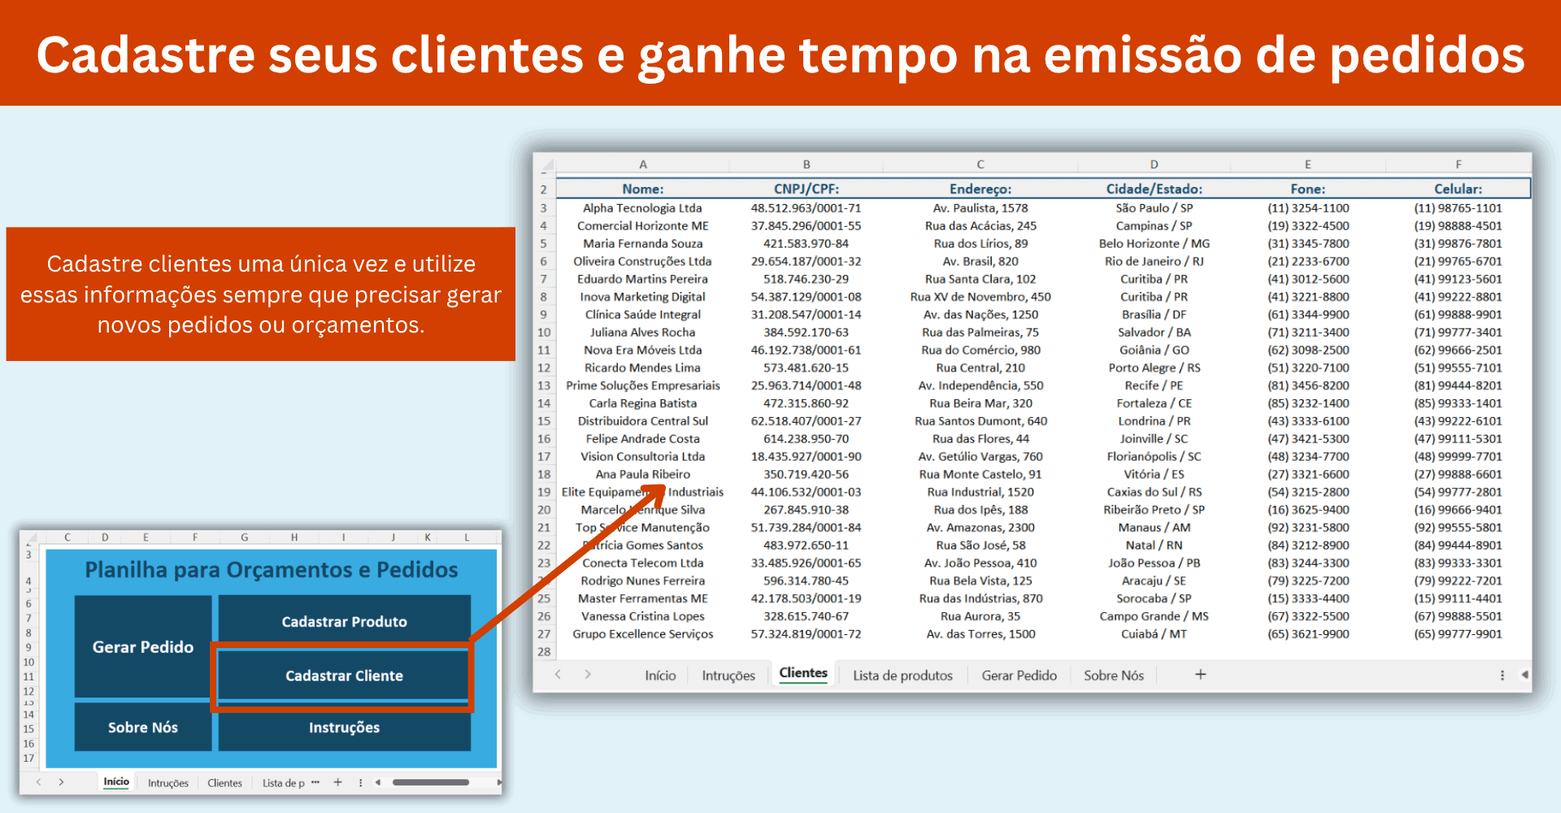Click the 'Fone:' header cell
The width and height of the screenshot is (1561, 813).
pos(1307,189)
